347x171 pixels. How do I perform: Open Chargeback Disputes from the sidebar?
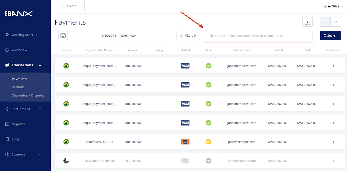pyautogui.click(x=28, y=95)
